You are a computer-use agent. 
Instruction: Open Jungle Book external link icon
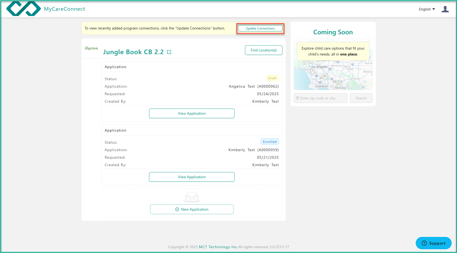[x=169, y=52]
